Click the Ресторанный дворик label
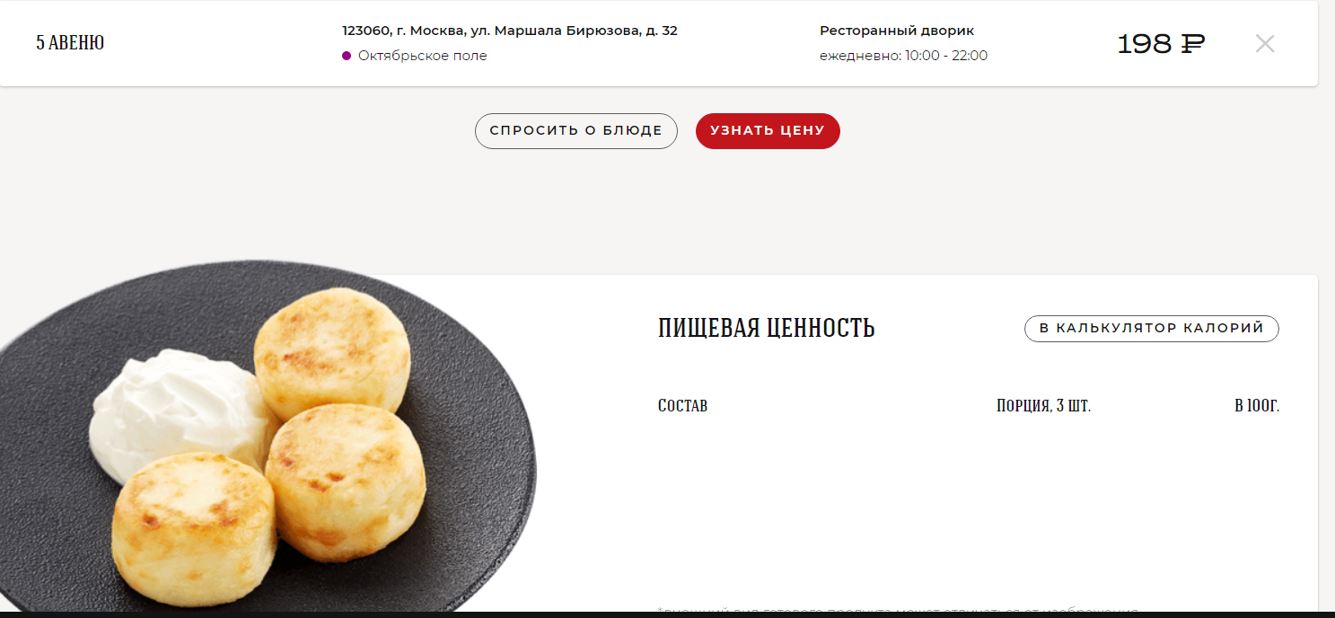The image size is (1335, 618). 896,31
